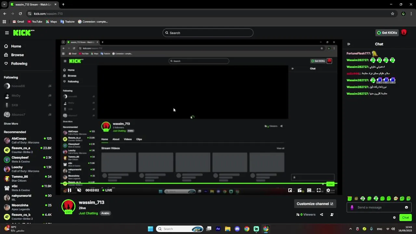Viewport: 416px width, 234px height.
Task: Reload the browser page
Action: click(x=20, y=14)
